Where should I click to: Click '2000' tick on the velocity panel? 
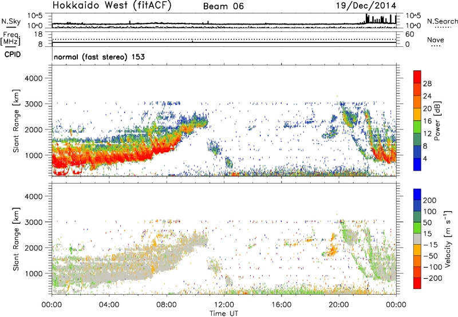(x=33, y=248)
